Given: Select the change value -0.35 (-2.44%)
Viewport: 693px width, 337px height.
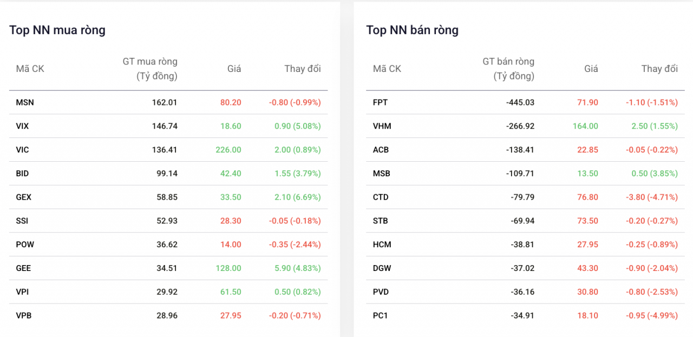Looking at the screenshot, I should (295, 245).
